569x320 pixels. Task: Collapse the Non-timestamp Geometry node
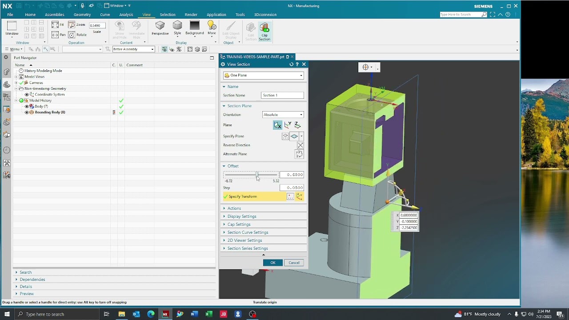(16, 88)
